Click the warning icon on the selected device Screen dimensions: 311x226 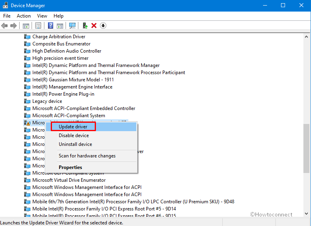tap(27, 123)
